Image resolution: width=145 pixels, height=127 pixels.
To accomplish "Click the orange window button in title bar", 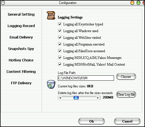I will click(x=132, y=3).
